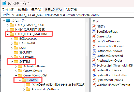Expand the HARDWARE chevron
This screenshot has width=134, height=92.
point(12,44)
